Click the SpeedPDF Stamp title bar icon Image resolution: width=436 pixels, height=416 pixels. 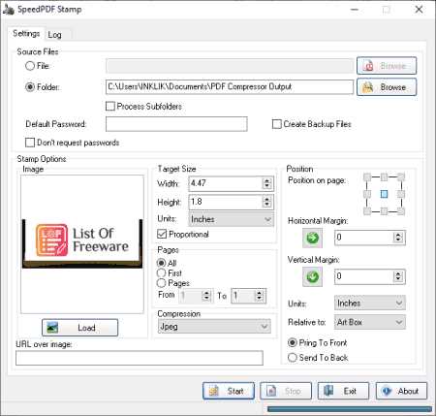coord(9,9)
